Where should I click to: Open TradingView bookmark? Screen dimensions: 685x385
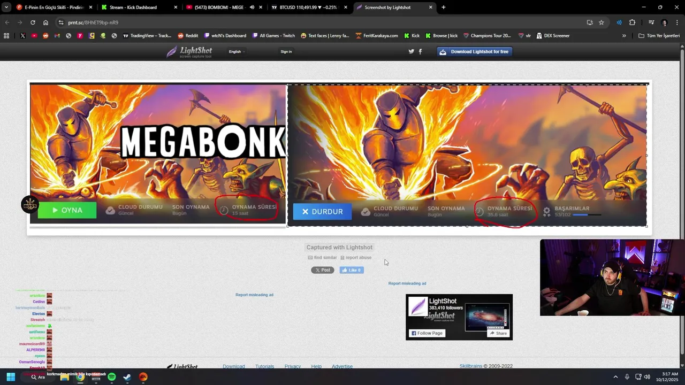[147, 36]
